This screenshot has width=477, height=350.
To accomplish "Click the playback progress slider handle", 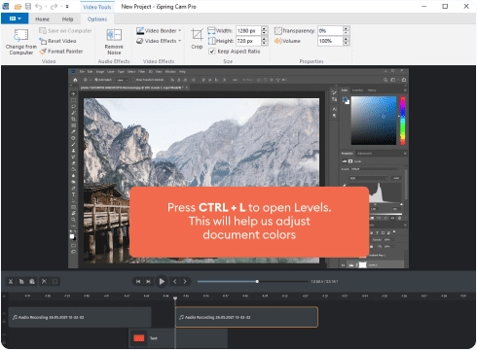I will pos(257,281).
